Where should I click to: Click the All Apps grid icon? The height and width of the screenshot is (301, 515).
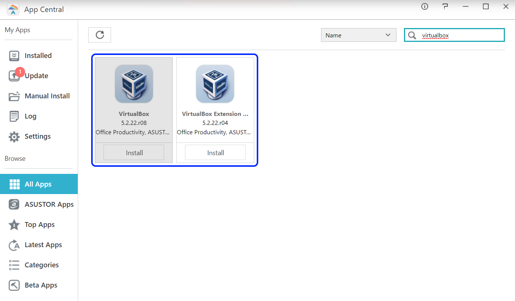pyautogui.click(x=14, y=184)
